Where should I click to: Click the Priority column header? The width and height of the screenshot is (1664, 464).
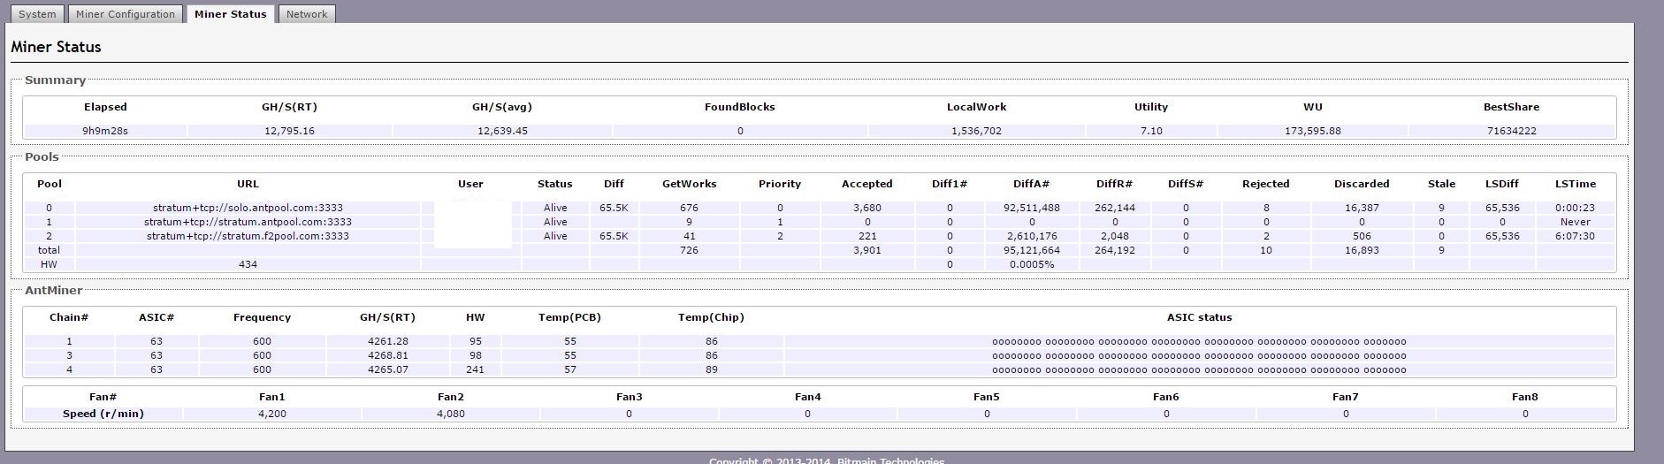[x=779, y=184]
